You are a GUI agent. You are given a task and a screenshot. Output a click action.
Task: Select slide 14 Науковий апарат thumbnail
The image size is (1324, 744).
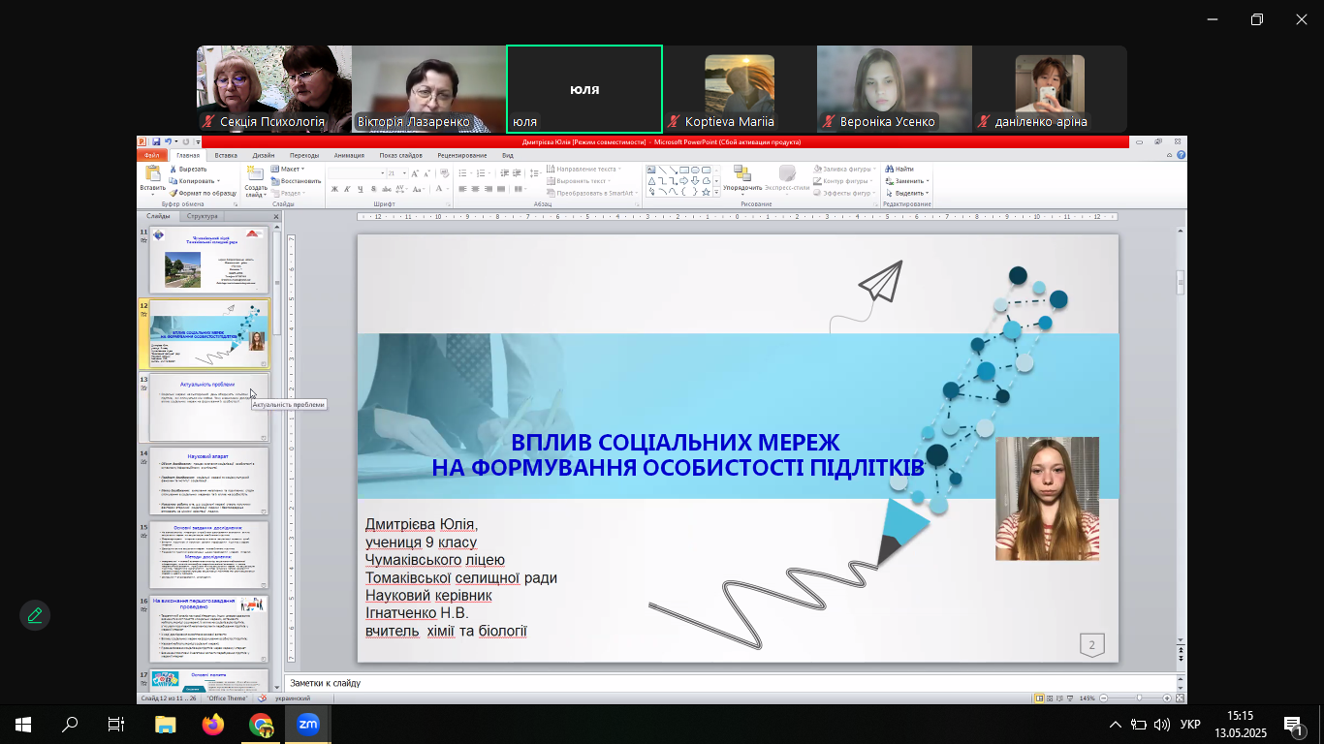point(208,481)
